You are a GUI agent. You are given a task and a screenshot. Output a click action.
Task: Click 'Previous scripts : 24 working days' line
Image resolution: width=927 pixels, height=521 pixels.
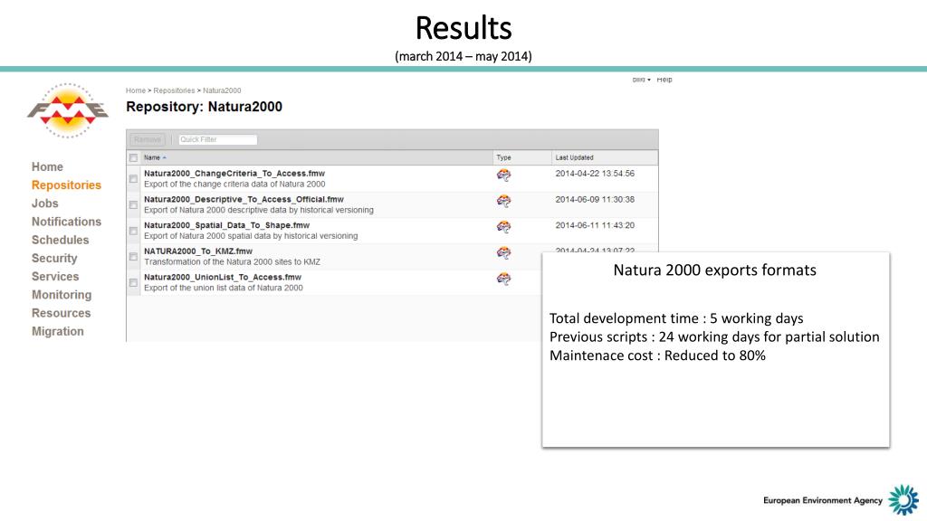tap(714, 336)
